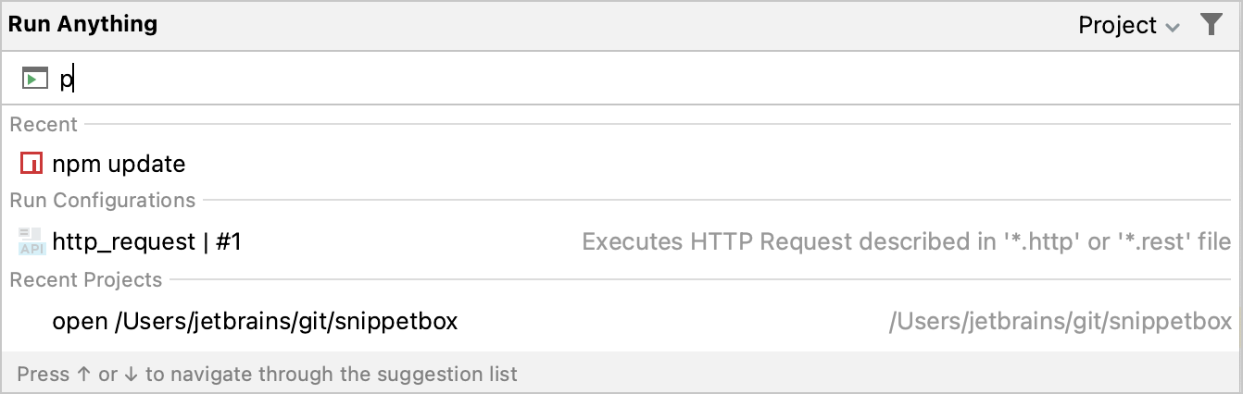
Task: Click the navigation hint text at the bottom
Action: point(267,375)
